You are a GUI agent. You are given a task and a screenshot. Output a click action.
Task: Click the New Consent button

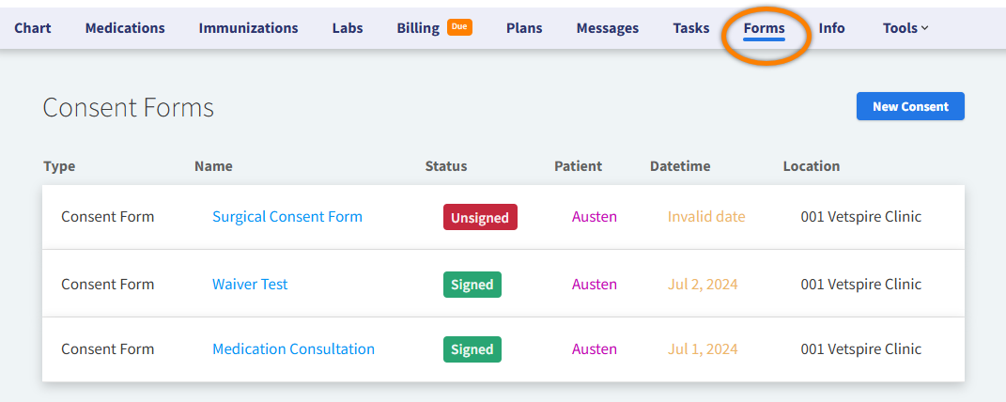[910, 106]
